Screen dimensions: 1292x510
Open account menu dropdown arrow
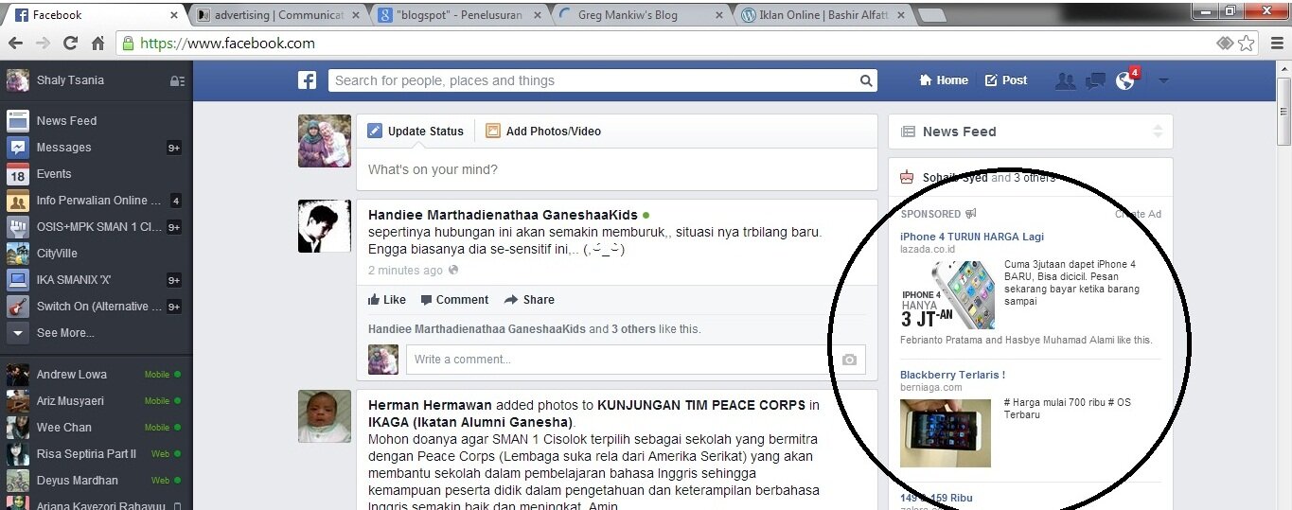point(1163,81)
